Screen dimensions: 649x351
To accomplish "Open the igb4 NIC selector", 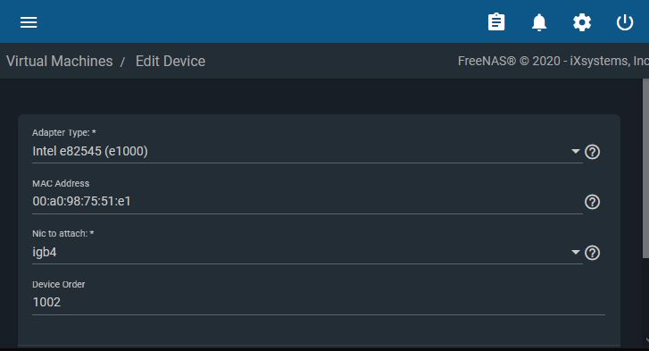I will click(x=307, y=252).
